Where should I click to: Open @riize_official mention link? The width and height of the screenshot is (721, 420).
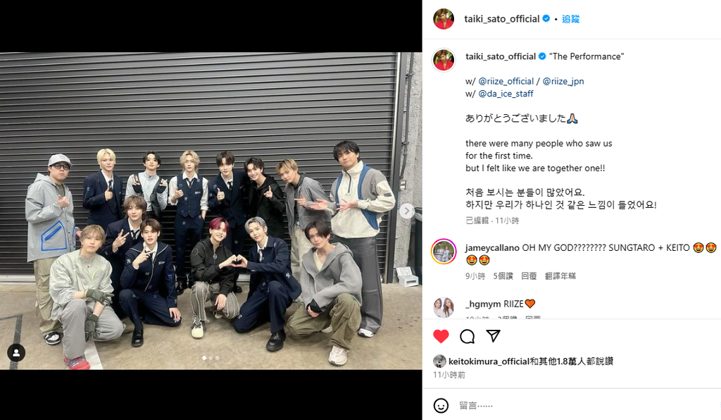pyautogui.click(x=506, y=82)
